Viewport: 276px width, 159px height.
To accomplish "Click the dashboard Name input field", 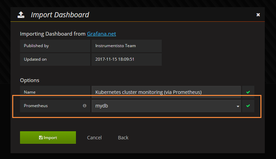I will click(x=166, y=92).
